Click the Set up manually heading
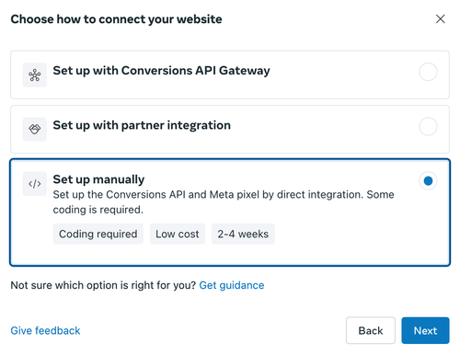Screen dimensions: 460x355 point(98,179)
